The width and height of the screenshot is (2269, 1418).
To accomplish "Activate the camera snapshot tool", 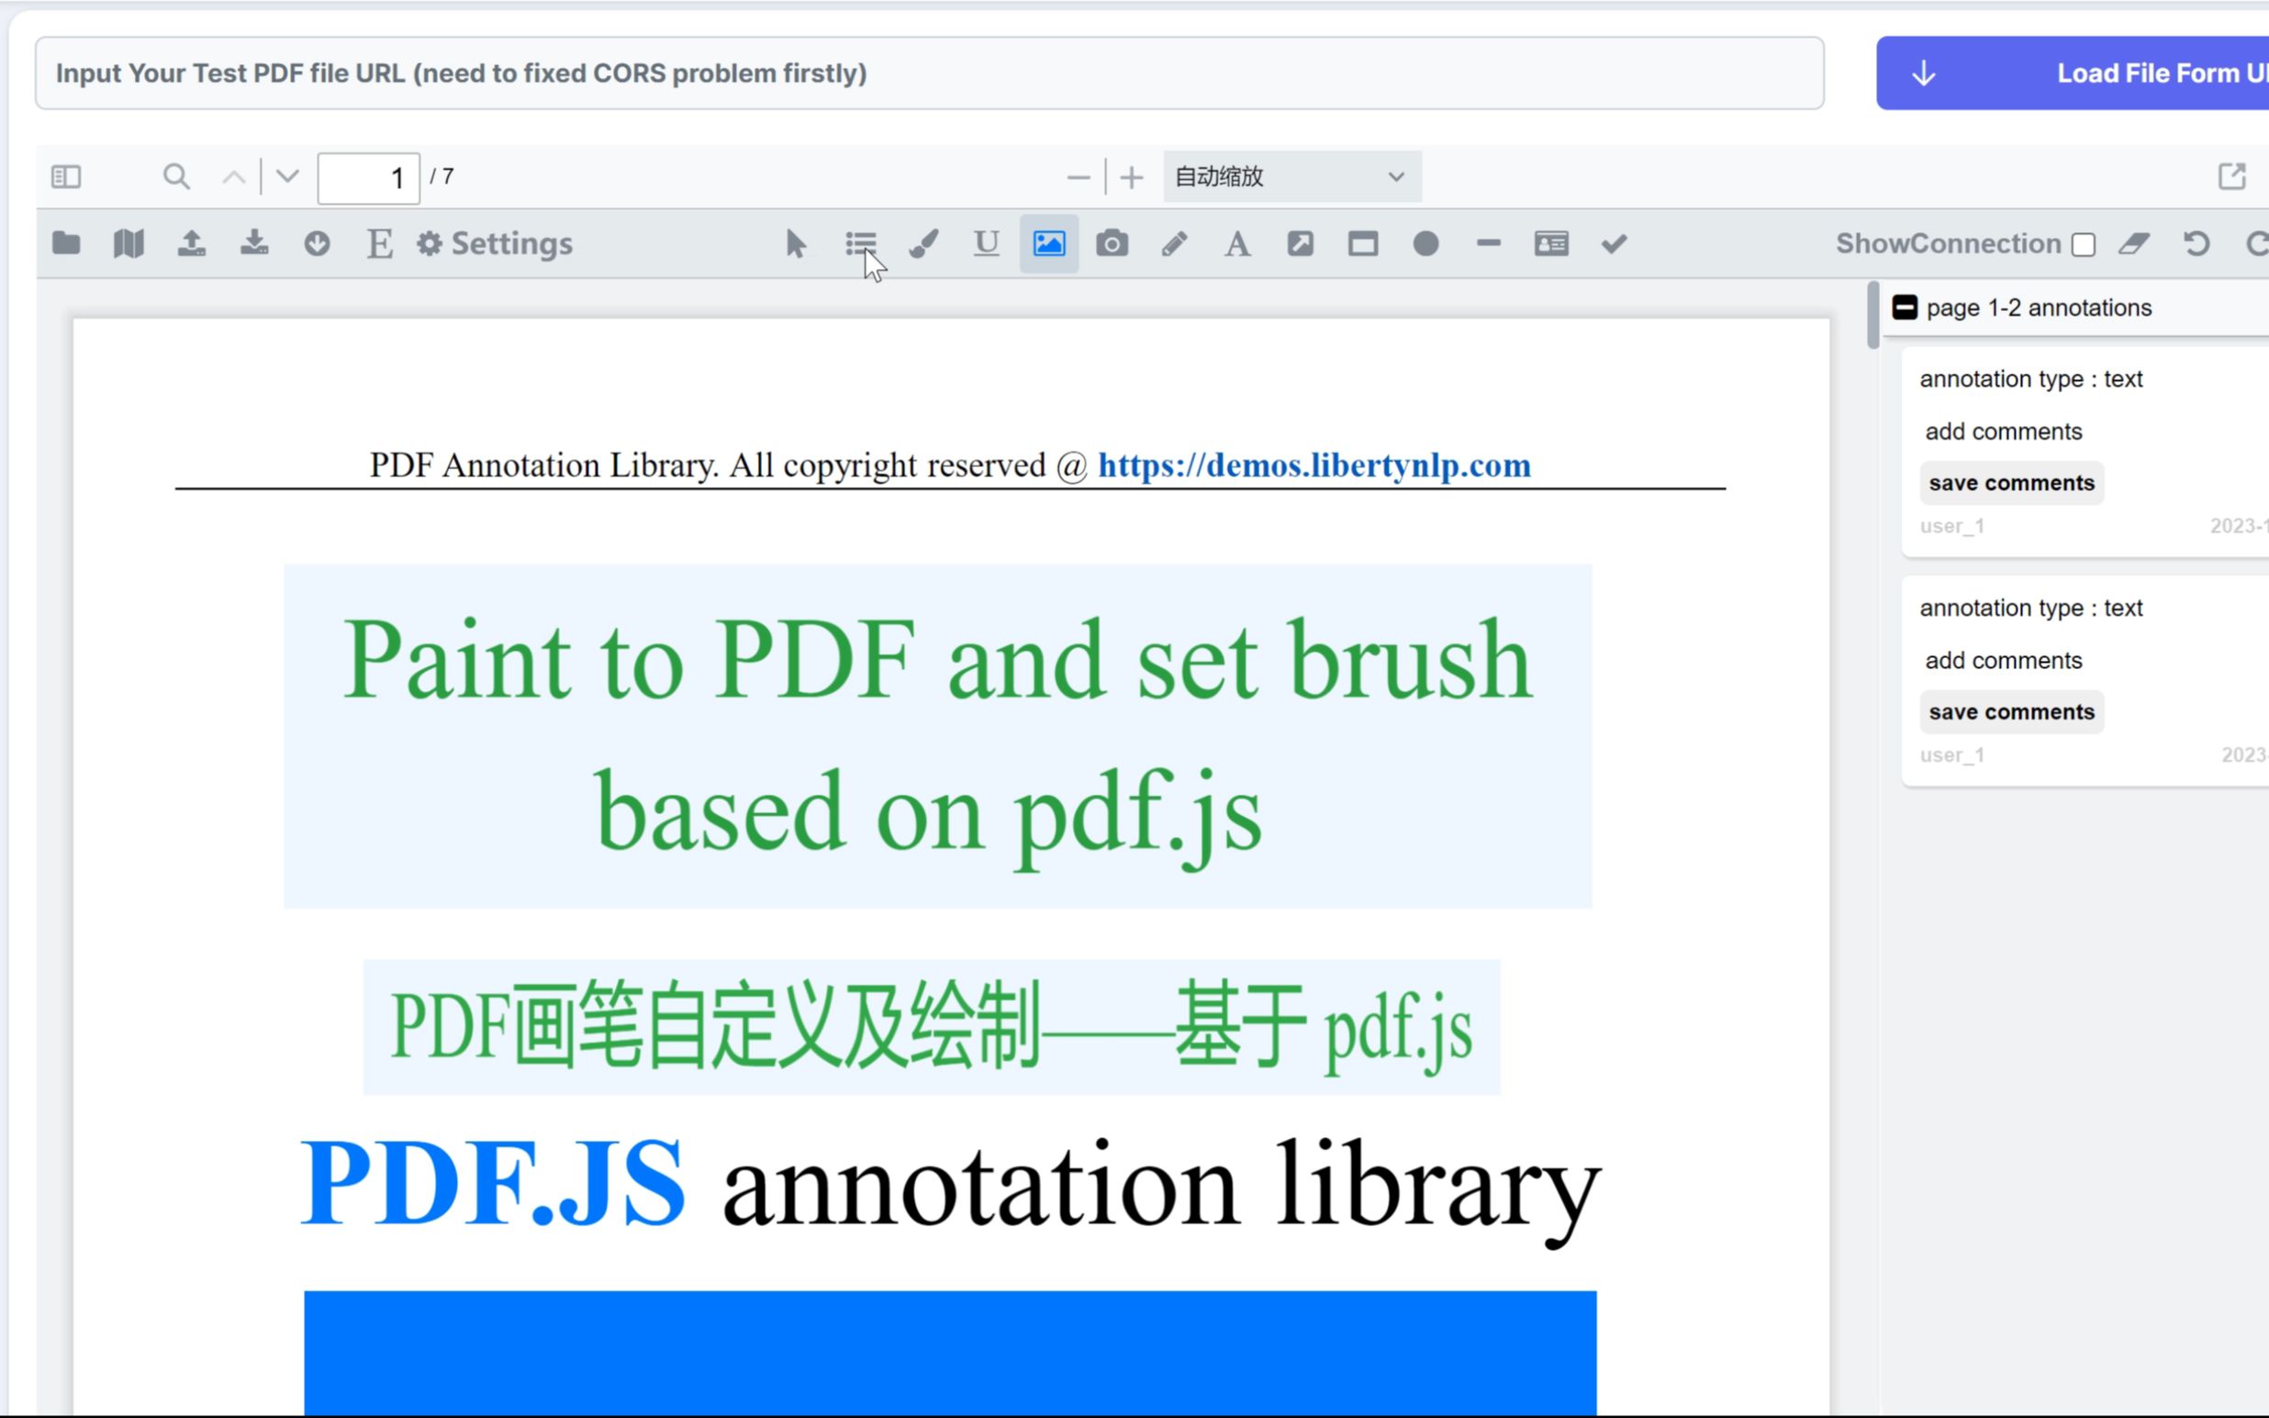I will pos(1112,244).
